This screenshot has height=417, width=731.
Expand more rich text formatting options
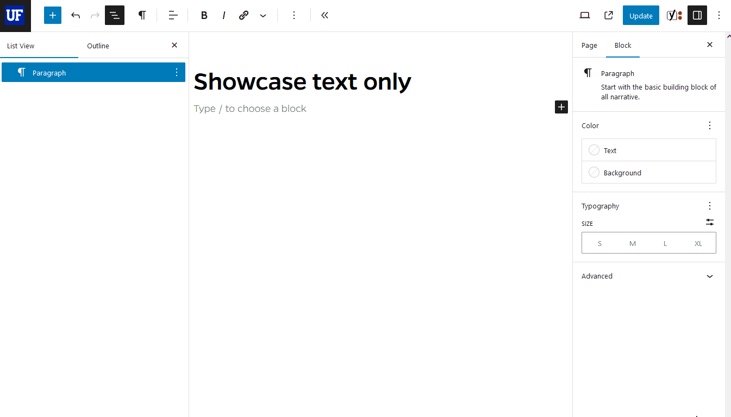(x=263, y=15)
